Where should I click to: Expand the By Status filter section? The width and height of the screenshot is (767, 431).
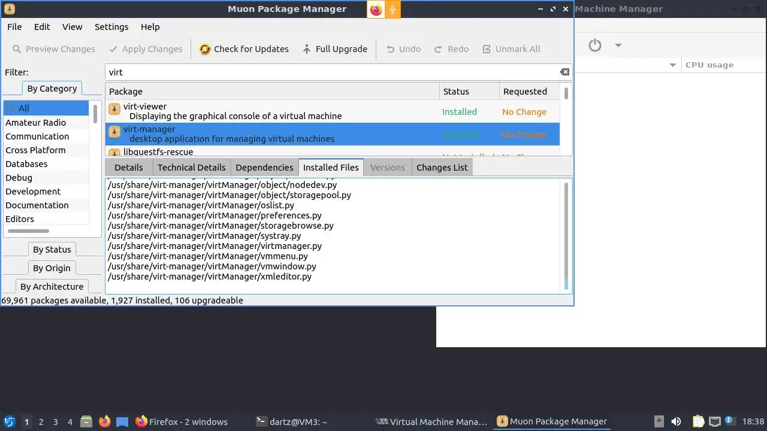pyautogui.click(x=52, y=250)
